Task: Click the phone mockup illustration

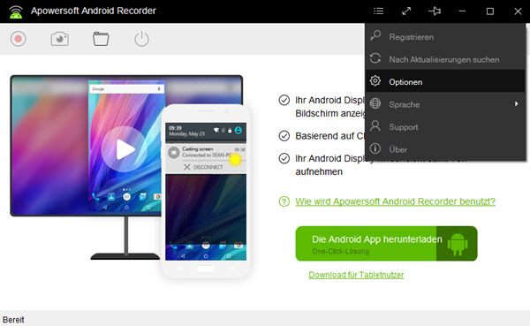Action: pyautogui.click(x=206, y=192)
